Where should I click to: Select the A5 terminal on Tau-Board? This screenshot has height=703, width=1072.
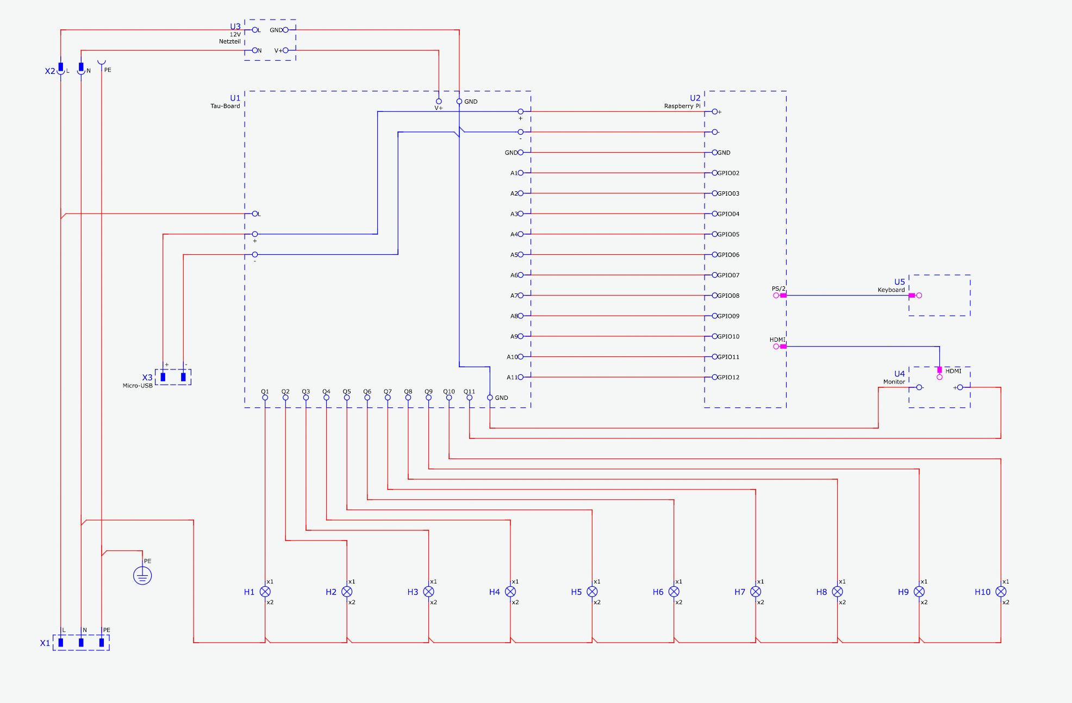(x=520, y=255)
